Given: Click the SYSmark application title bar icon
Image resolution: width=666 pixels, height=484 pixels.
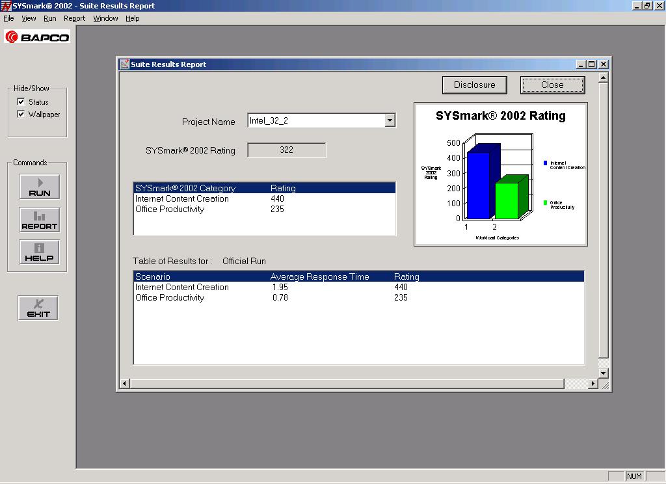Looking at the screenshot, I should 5,5.
